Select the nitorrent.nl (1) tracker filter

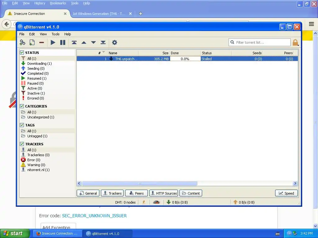point(38,170)
